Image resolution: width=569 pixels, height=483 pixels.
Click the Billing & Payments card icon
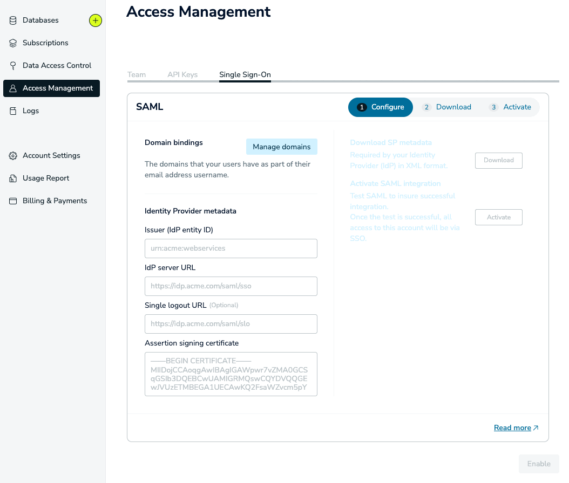tap(13, 201)
